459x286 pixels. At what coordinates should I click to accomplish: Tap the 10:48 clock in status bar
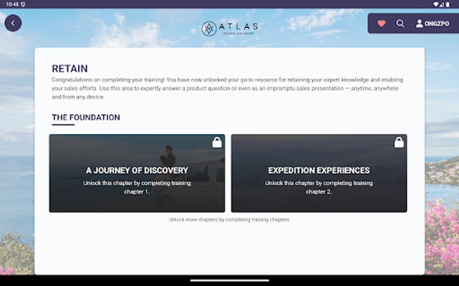point(13,4)
